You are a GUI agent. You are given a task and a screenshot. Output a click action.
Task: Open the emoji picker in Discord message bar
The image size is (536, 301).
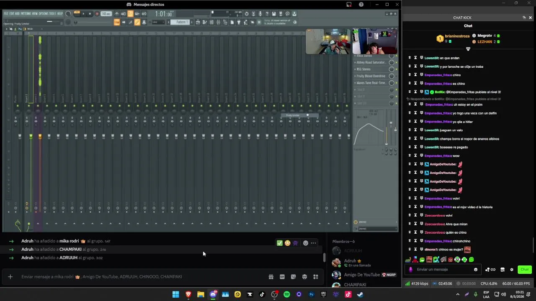304,277
